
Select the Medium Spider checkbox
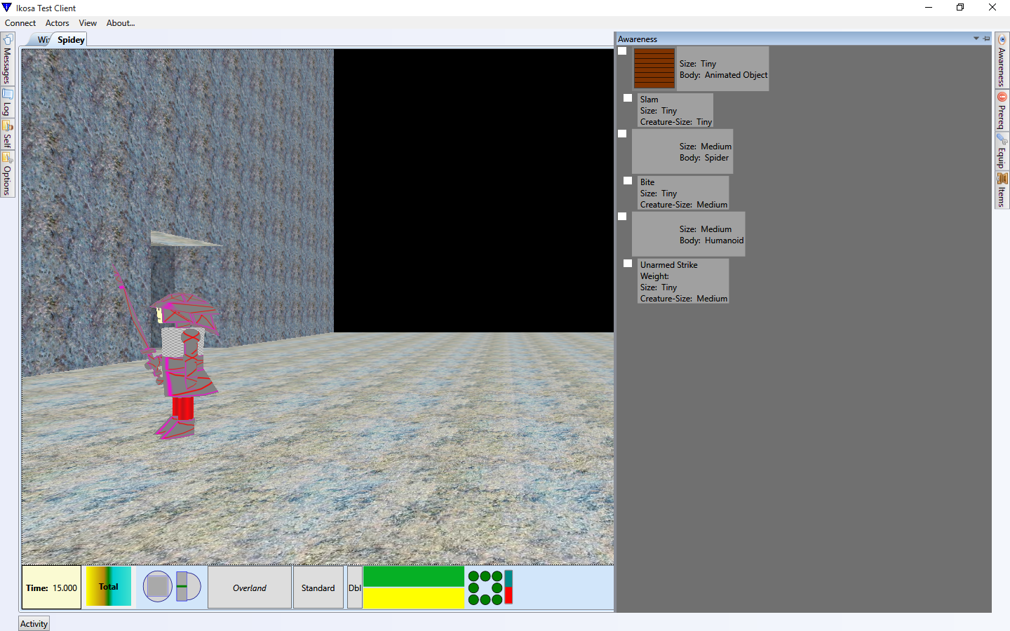[622, 134]
